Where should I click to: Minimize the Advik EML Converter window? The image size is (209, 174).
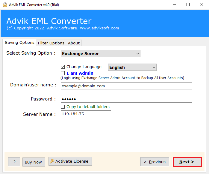175,5
